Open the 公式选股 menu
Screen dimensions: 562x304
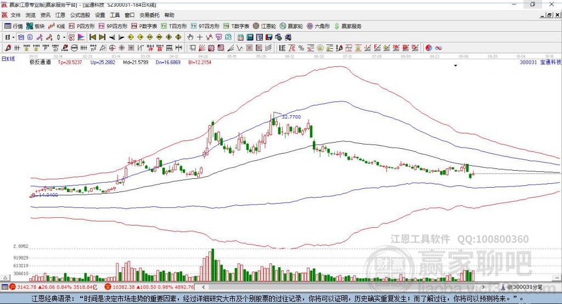(80, 15)
